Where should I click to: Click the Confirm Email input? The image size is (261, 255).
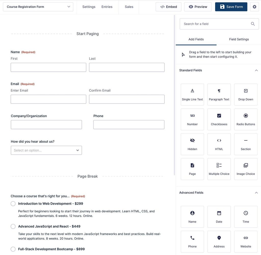tap(127, 99)
